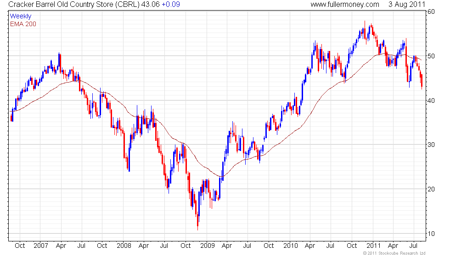The image size is (450, 257).
Task: Click the first Oct label on time axis
Action: (x=20, y=246)
